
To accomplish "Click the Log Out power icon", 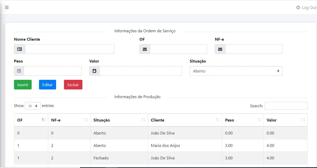I will (298, 8).
